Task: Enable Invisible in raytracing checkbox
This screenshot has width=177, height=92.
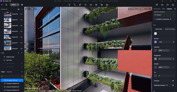Action: pos(155,19)
